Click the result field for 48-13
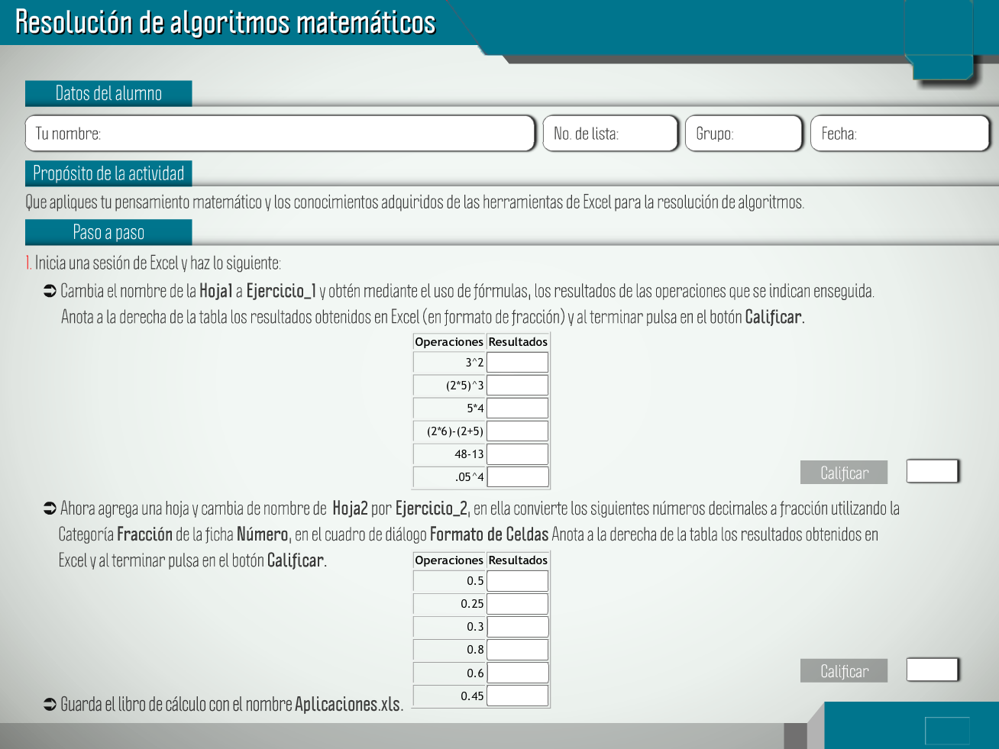Screen dimensions: 999x749 point(517,454)
